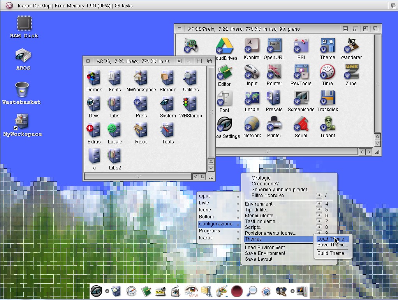Launch ScreenMode preferences

click(x=301, y=99)
